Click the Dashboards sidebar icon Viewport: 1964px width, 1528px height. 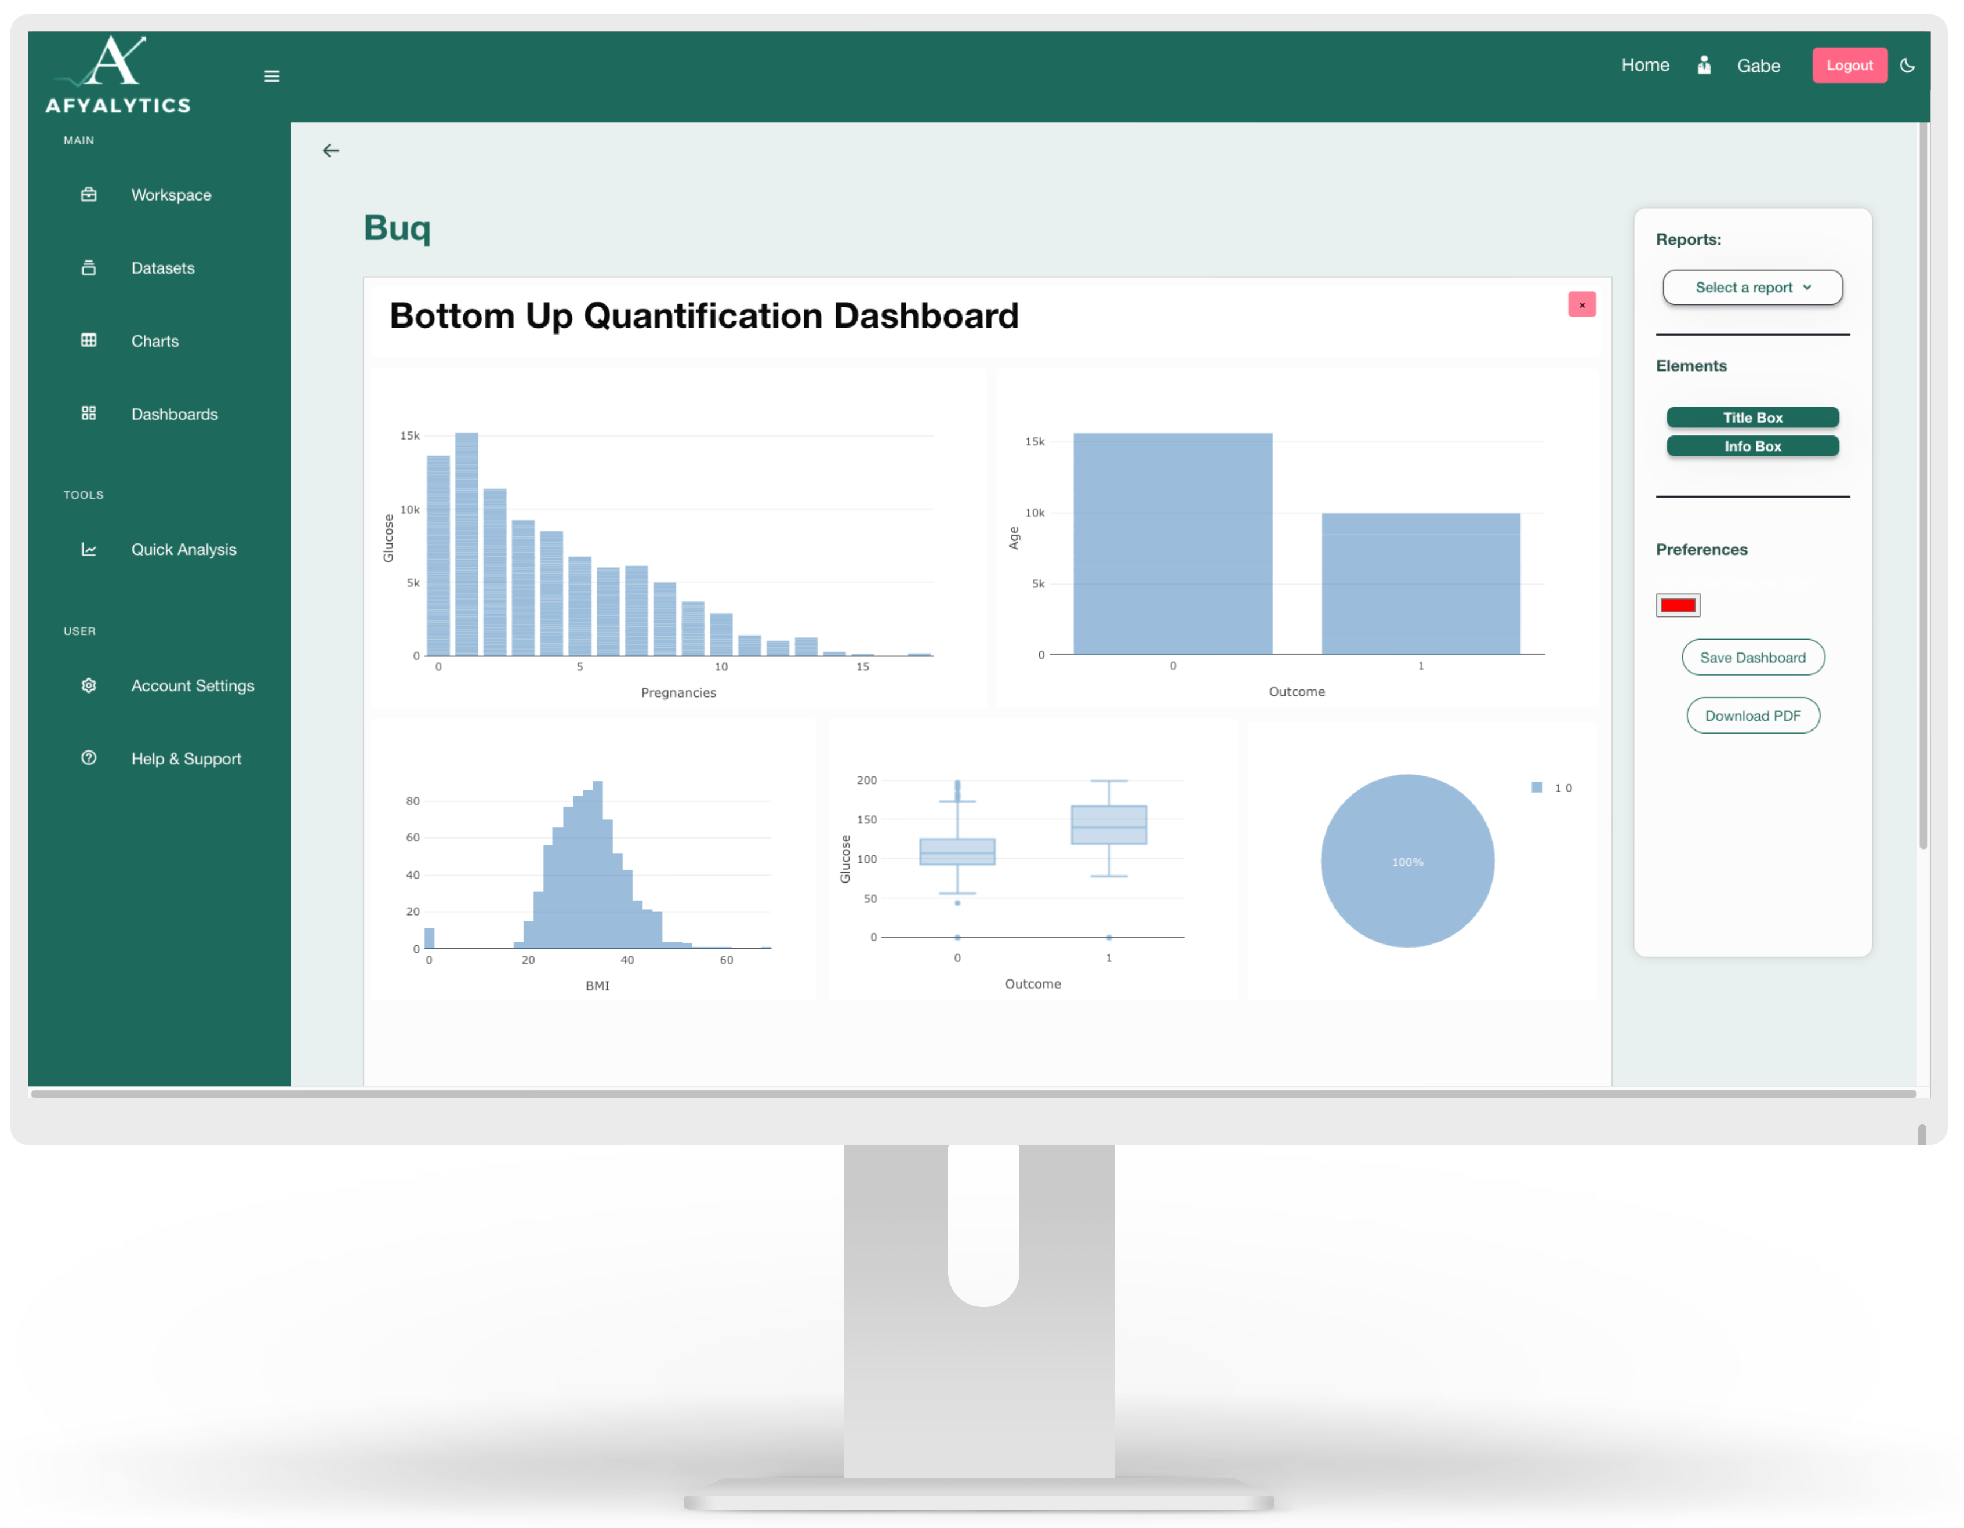pos(86,413)
